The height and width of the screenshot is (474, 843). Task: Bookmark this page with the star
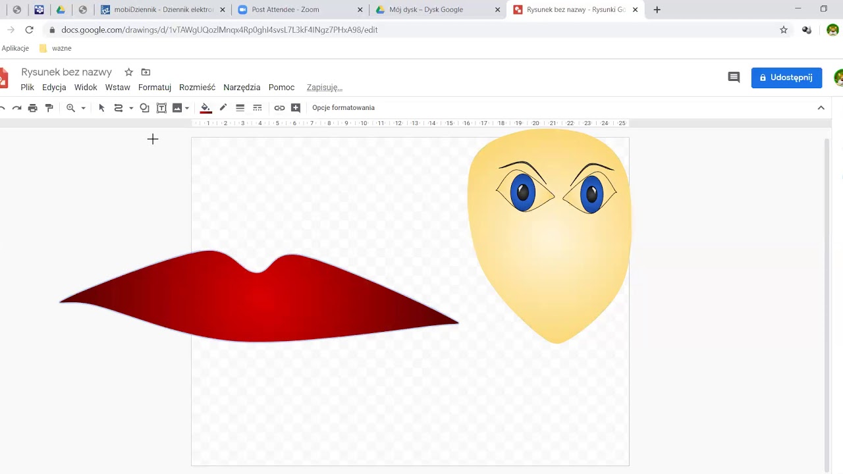click(784, 30)
